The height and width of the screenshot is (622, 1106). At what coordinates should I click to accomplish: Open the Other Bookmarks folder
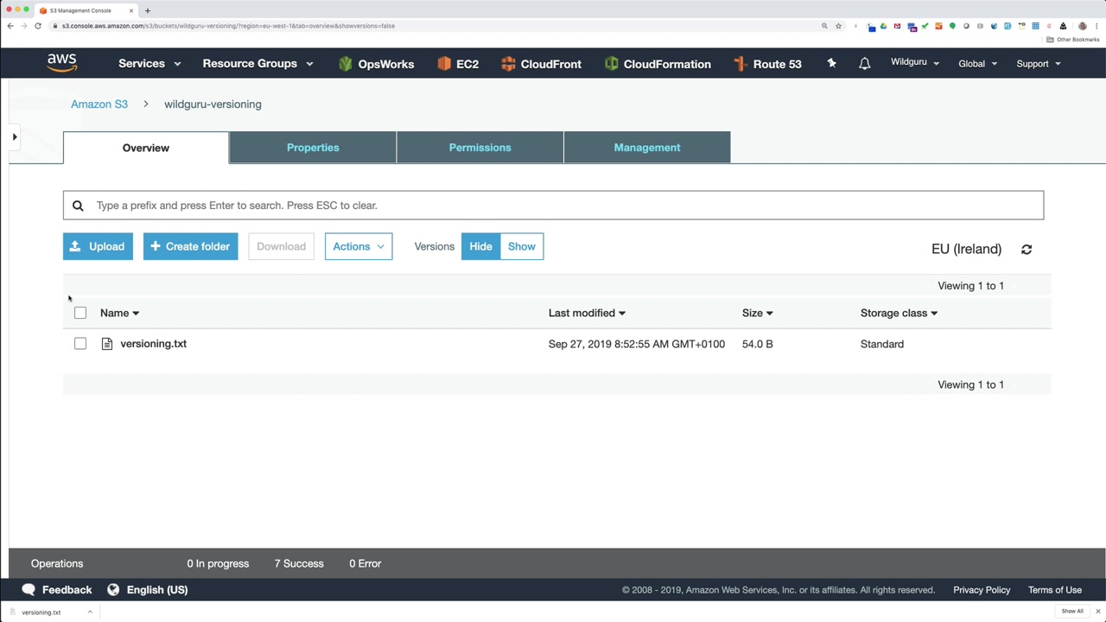(x=1073, y=40)
